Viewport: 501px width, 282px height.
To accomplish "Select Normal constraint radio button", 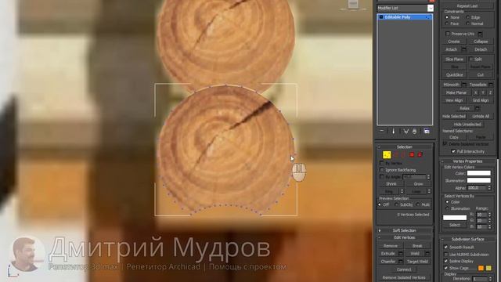I will pos(467,23).
